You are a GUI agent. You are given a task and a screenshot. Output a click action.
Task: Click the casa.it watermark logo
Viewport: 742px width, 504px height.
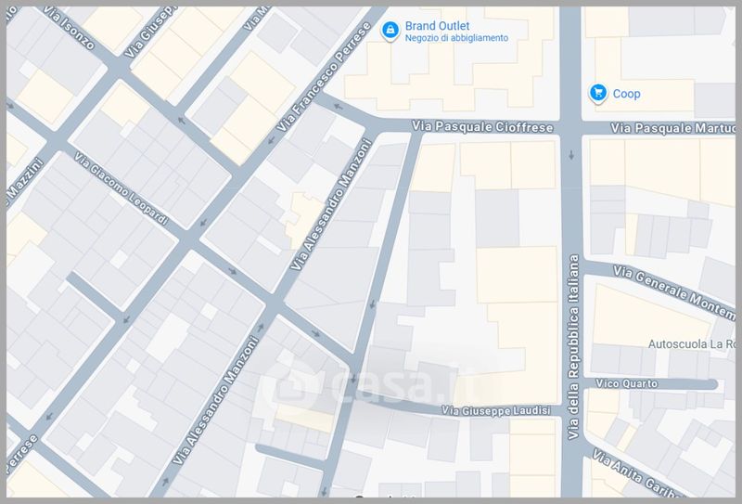coord(369,381)
